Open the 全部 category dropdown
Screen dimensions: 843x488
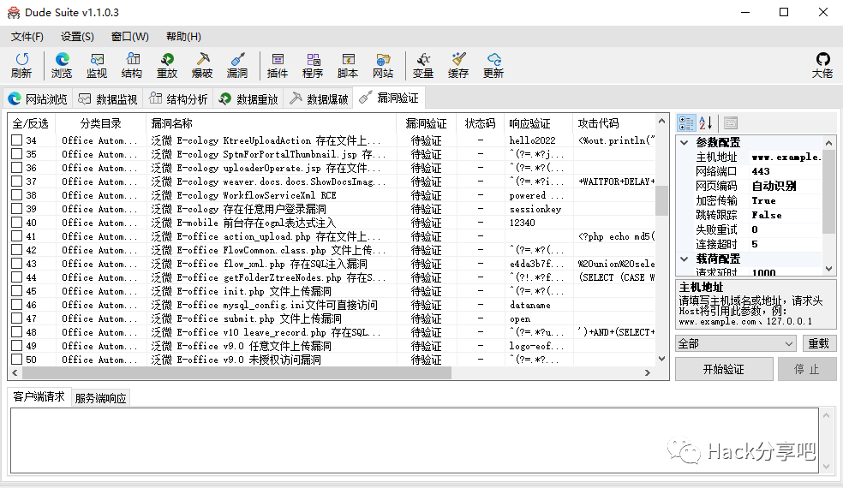point(735,343)
